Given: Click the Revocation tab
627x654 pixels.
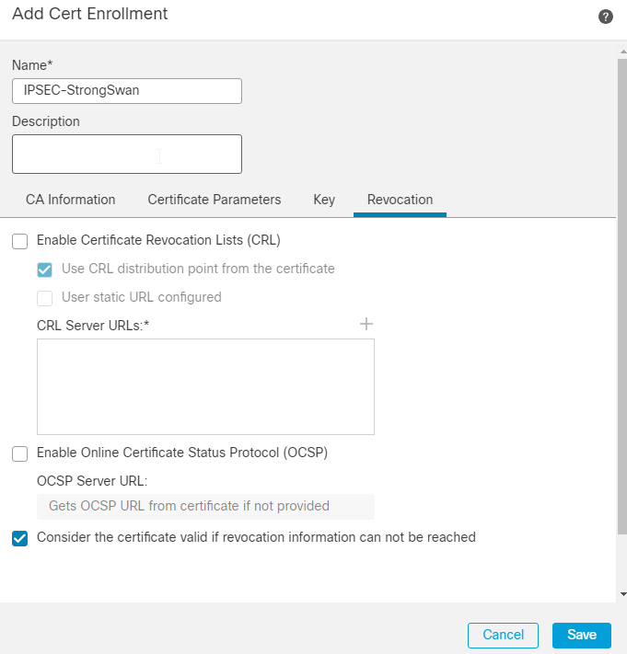Looking at the screenshot, I should (x=400, y=200).
